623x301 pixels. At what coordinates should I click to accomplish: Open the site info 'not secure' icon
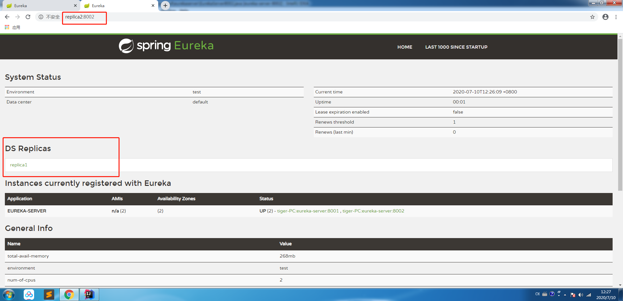(41, 17)
